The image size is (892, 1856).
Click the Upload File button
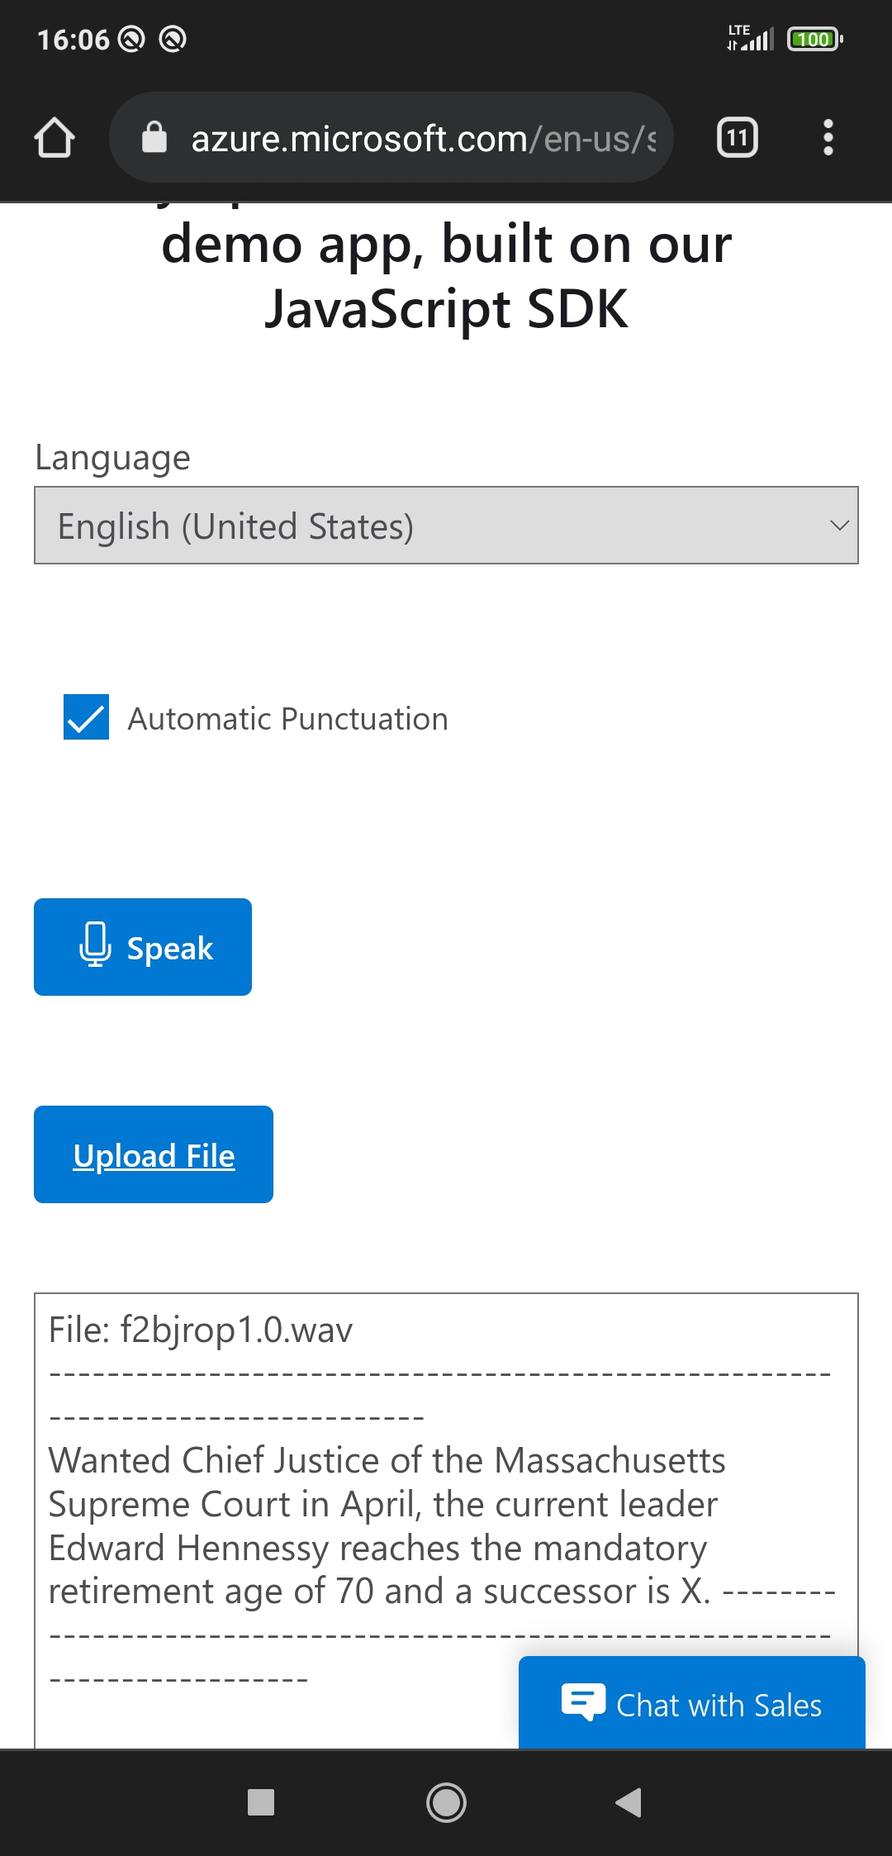click(153, 1154)
